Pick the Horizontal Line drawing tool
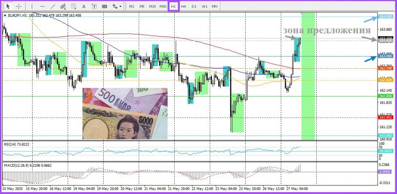 [x=42, y=6]
